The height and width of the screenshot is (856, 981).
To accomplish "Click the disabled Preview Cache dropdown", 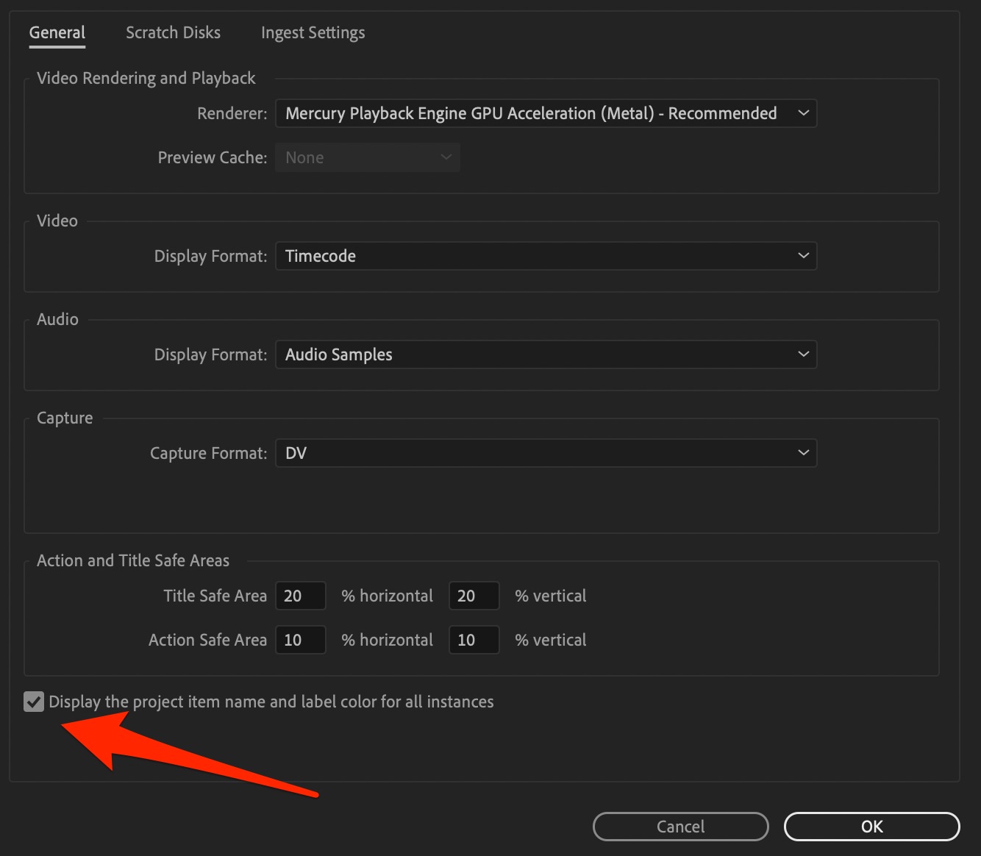I will (x=367, y=157).
